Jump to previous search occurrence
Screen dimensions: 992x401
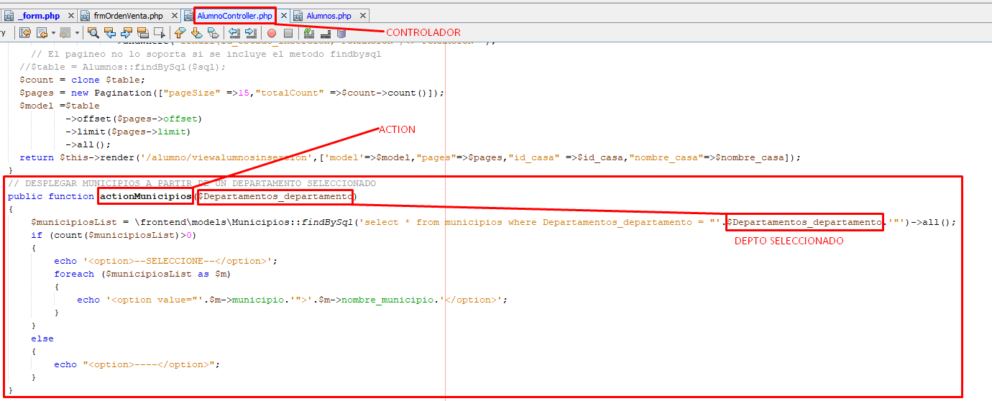(x=110, y=32)
